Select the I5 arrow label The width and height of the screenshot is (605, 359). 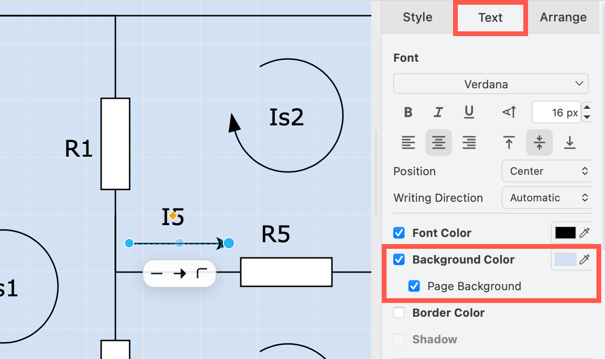click(173, 217)
